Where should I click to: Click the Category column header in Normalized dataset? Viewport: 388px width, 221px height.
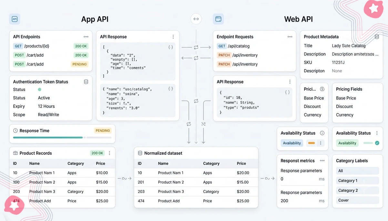pyautogui.click(x=211, y=163)
